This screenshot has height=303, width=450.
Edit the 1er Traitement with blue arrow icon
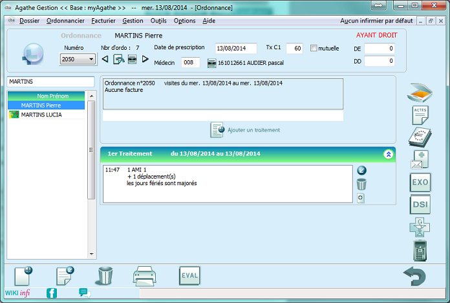coord(361,170)
